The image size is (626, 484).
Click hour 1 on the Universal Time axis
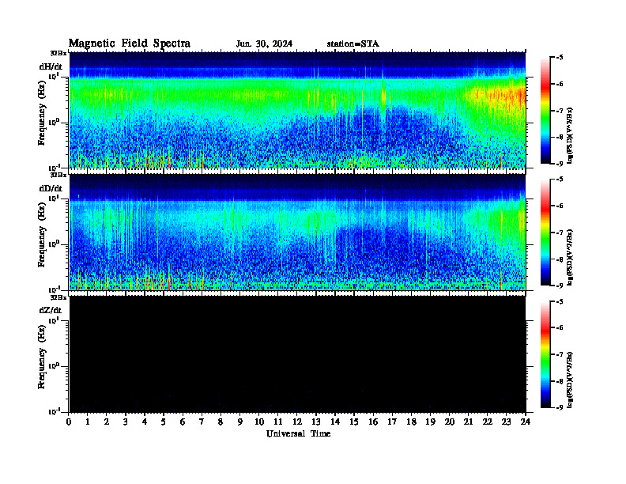coord(88,422)
